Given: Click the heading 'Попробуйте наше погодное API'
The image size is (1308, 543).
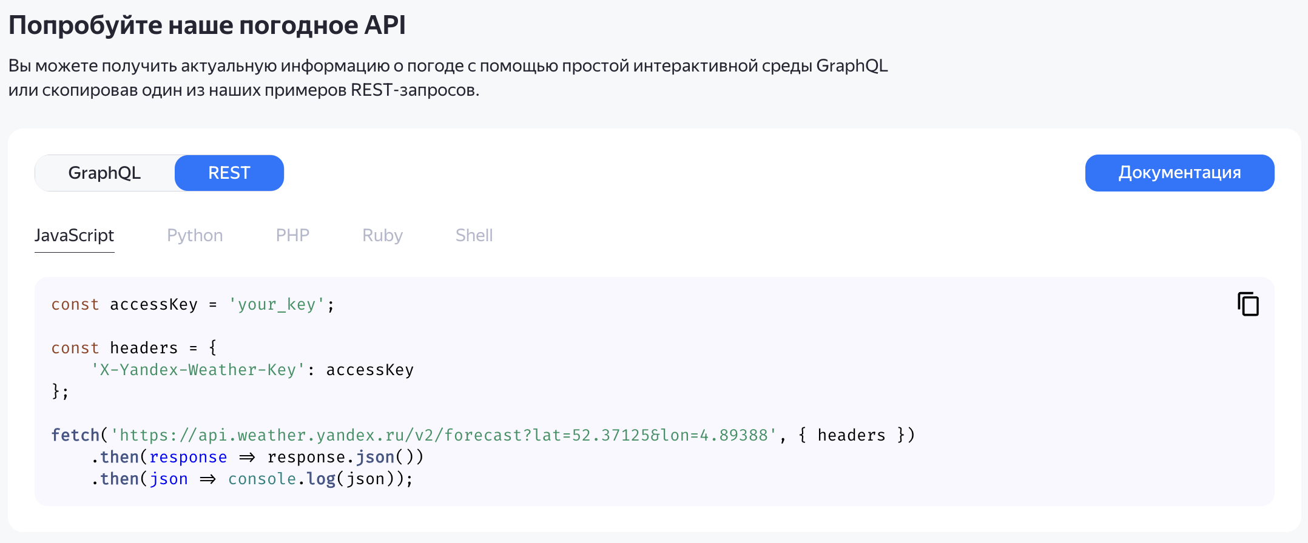Looking at the screenshot, I should pos(207,25).
